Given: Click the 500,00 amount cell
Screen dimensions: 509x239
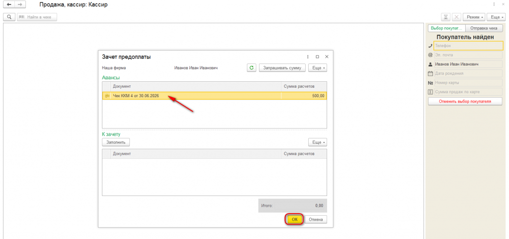Looking at the screenshot, I should point(304,96).
